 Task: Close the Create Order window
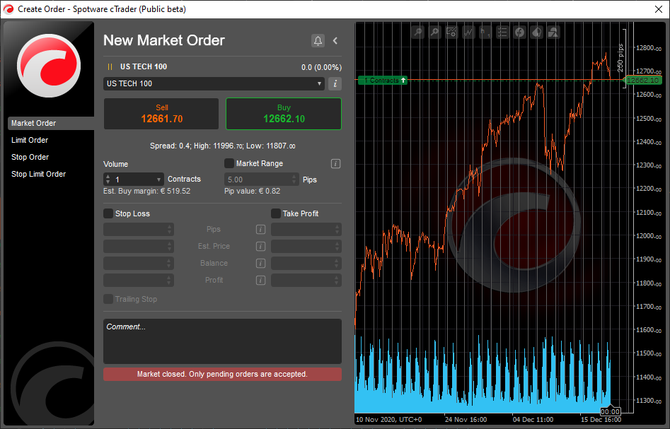pyautogui.click(x=659, y=9)
